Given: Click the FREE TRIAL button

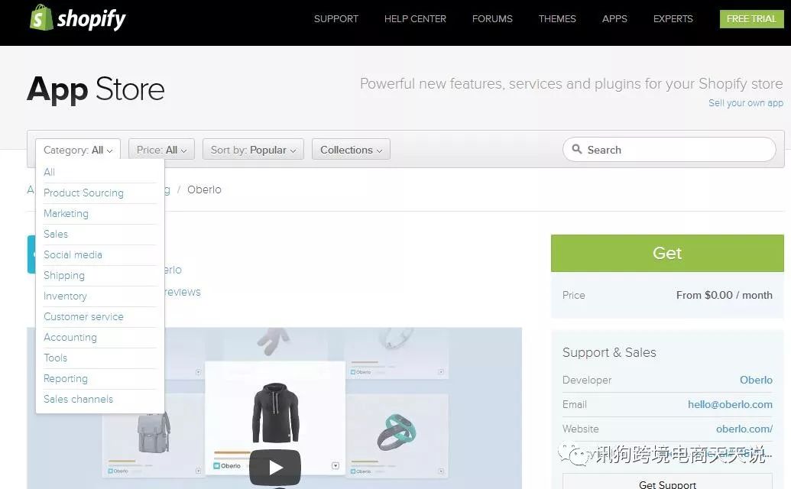Looking at the screenshot, I should (x=752, y=18).
